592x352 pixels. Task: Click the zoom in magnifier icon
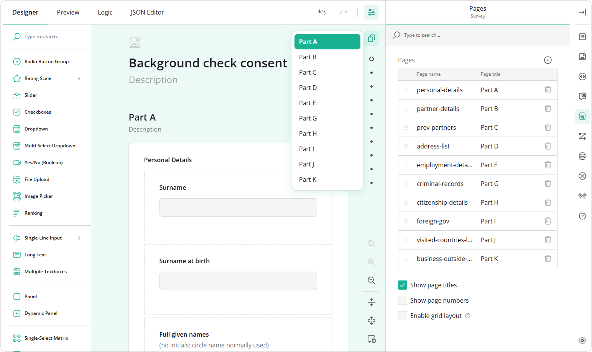pos(372,244)
